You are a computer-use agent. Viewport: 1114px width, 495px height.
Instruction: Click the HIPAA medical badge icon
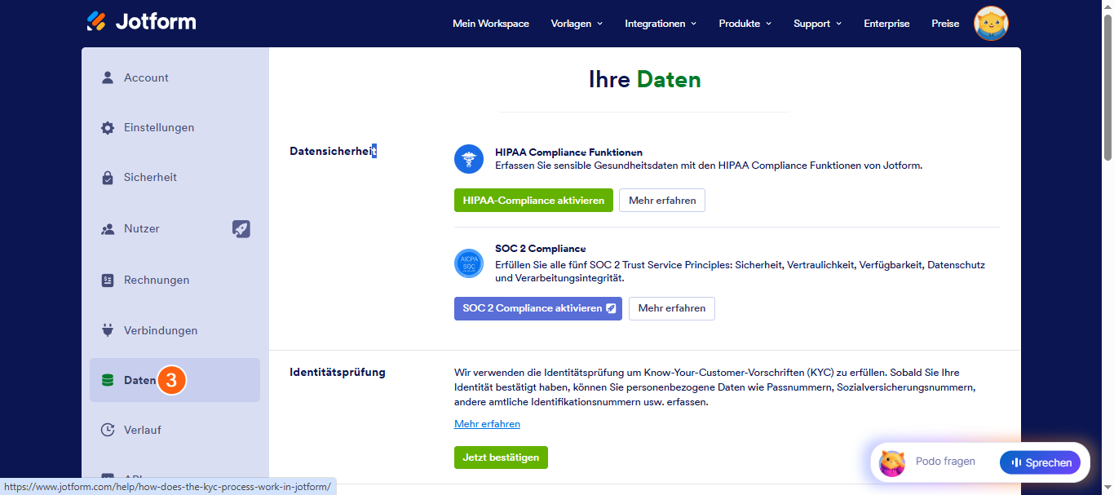tap(469, 159)
